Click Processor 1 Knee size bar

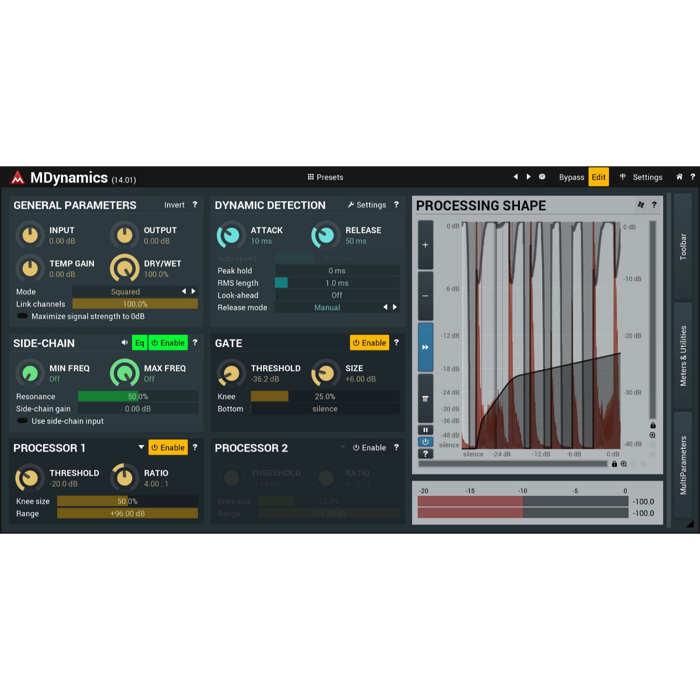click(127, 501)
